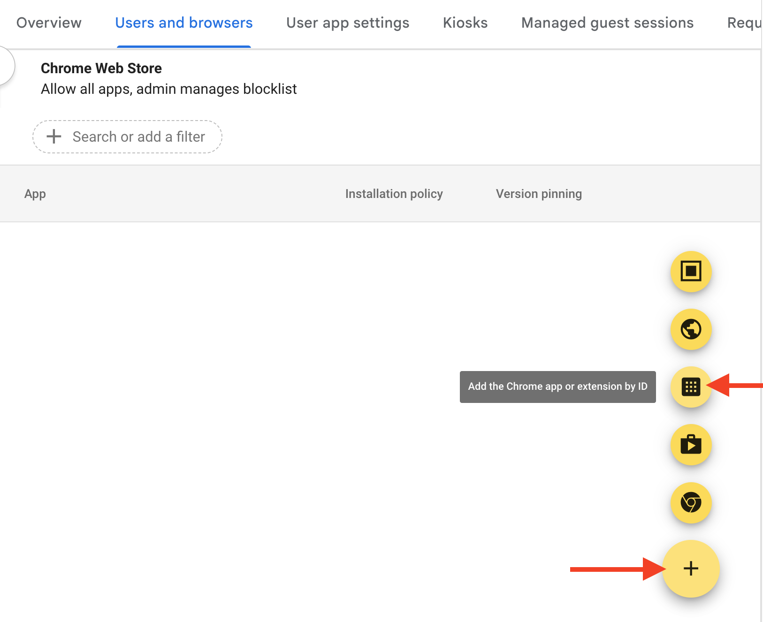
Task: Click the yellow plus add-app button
Action: click(x=690, y=569)
